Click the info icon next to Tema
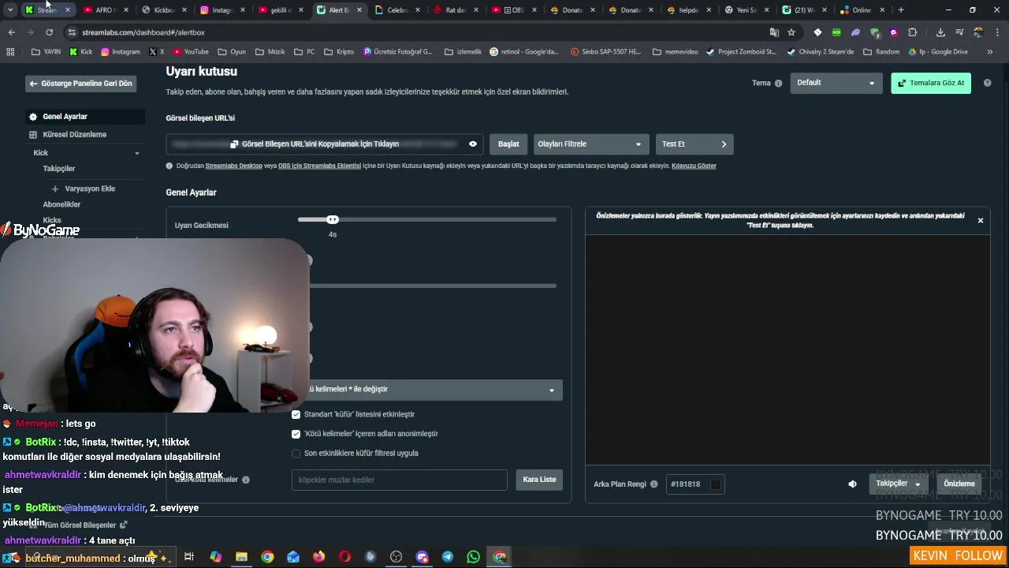 (778, 83)
